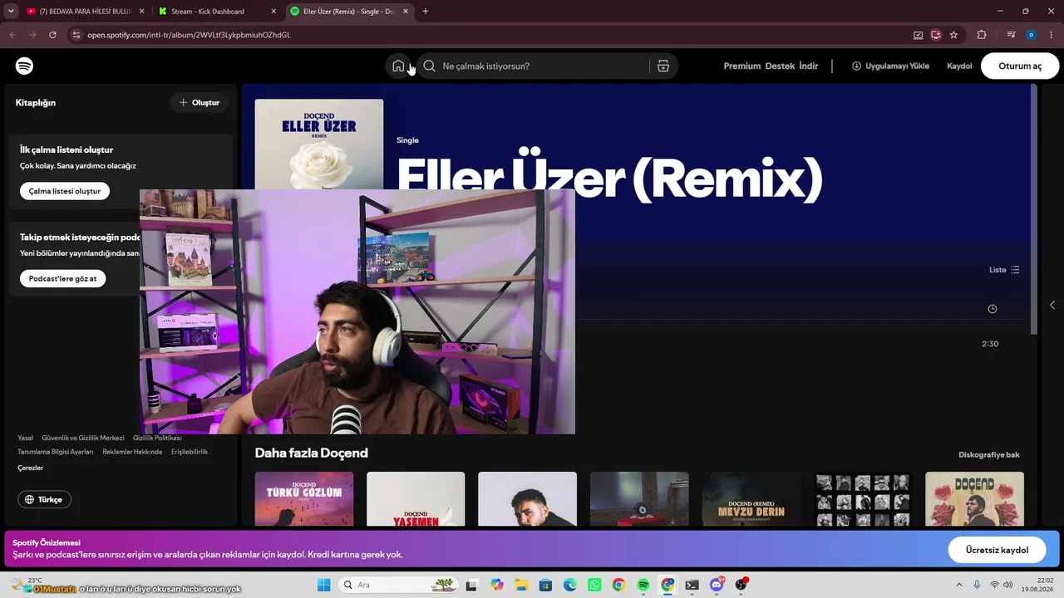Bookmark this page with the star
This screenshot has height=598, width=1064.
point(953,35)
